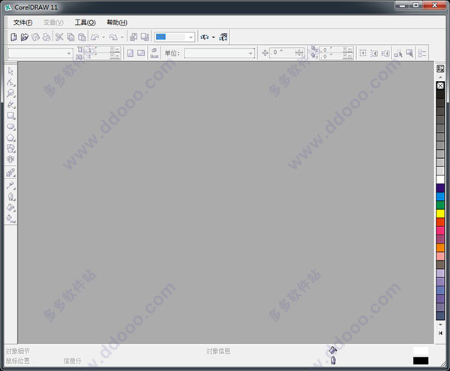Image resolution: width=450 pixels, height=371 pixels.
Task: Click the New document icon
Action: (x=13, y=37)
